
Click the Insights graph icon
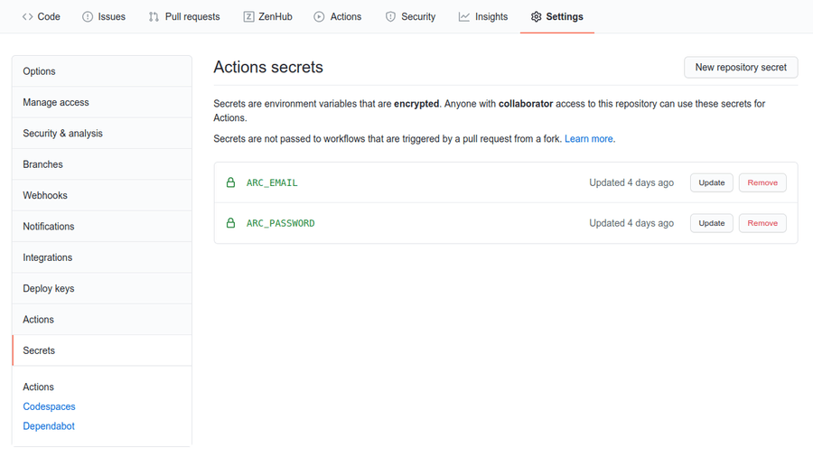(464, 16)
